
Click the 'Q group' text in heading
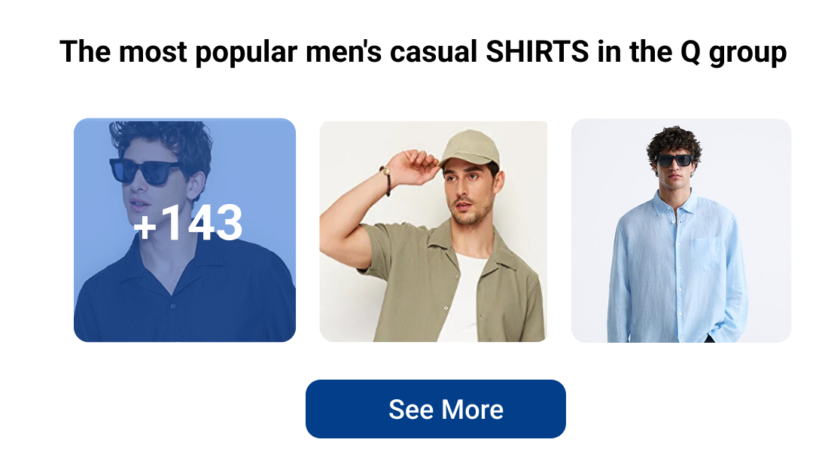733,53
